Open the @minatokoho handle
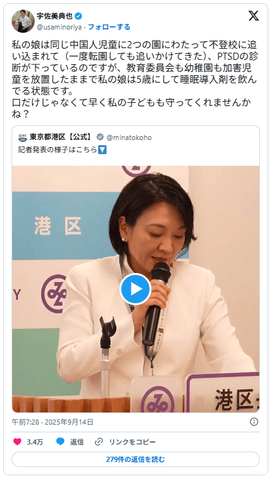Image resolution: width=274 pixels, height=485 pixels. tap(129, 137)
